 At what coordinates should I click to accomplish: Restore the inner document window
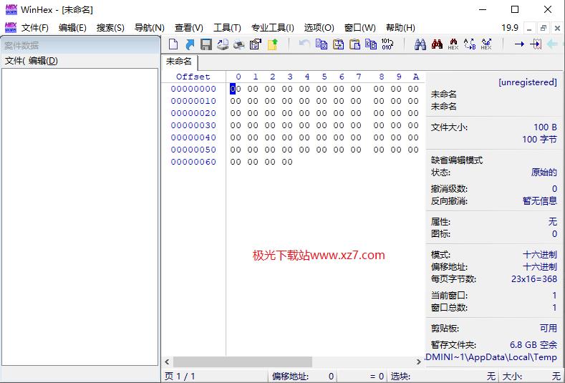pos(544,28)
